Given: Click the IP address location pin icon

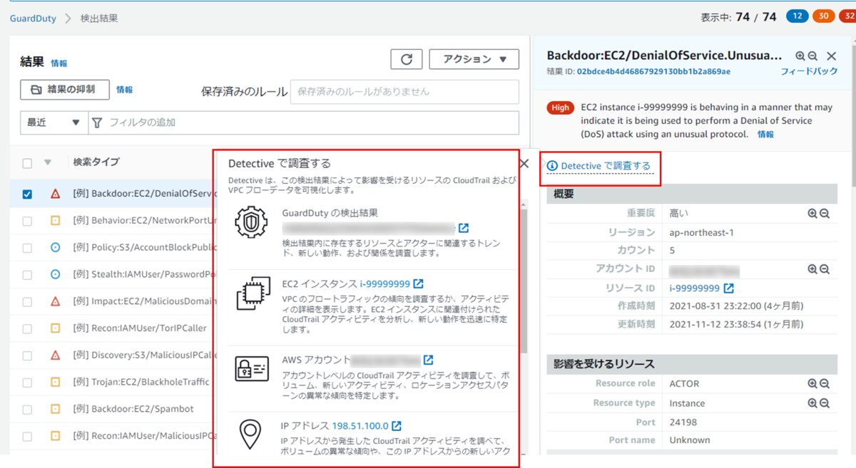Looking at the screenshot, I should pos(250,434).
